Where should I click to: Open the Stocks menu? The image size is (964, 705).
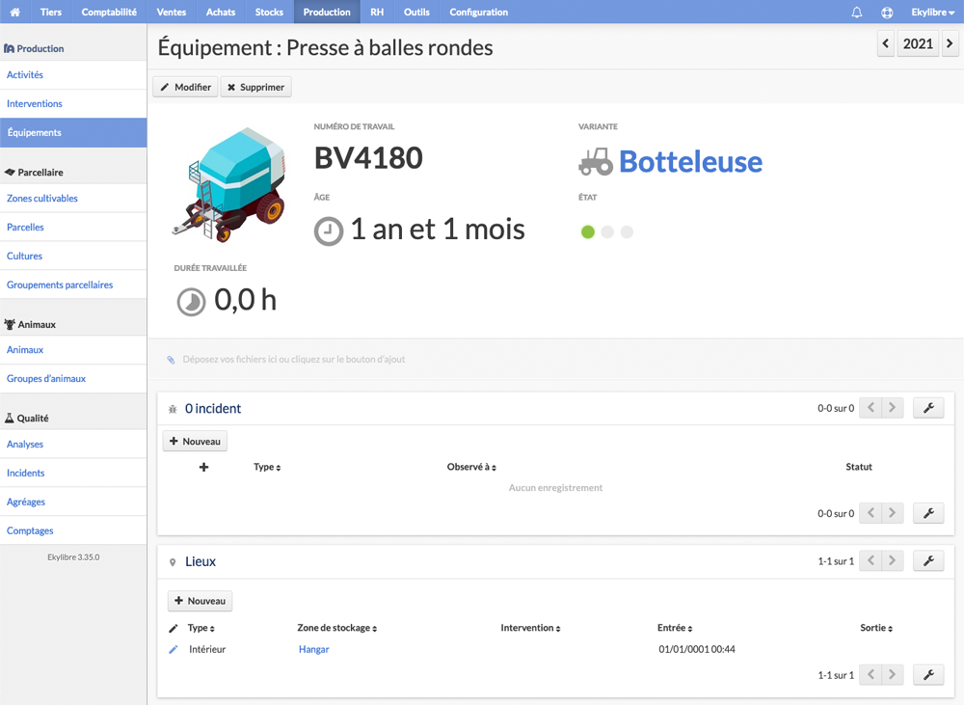(x=269, y=12)
